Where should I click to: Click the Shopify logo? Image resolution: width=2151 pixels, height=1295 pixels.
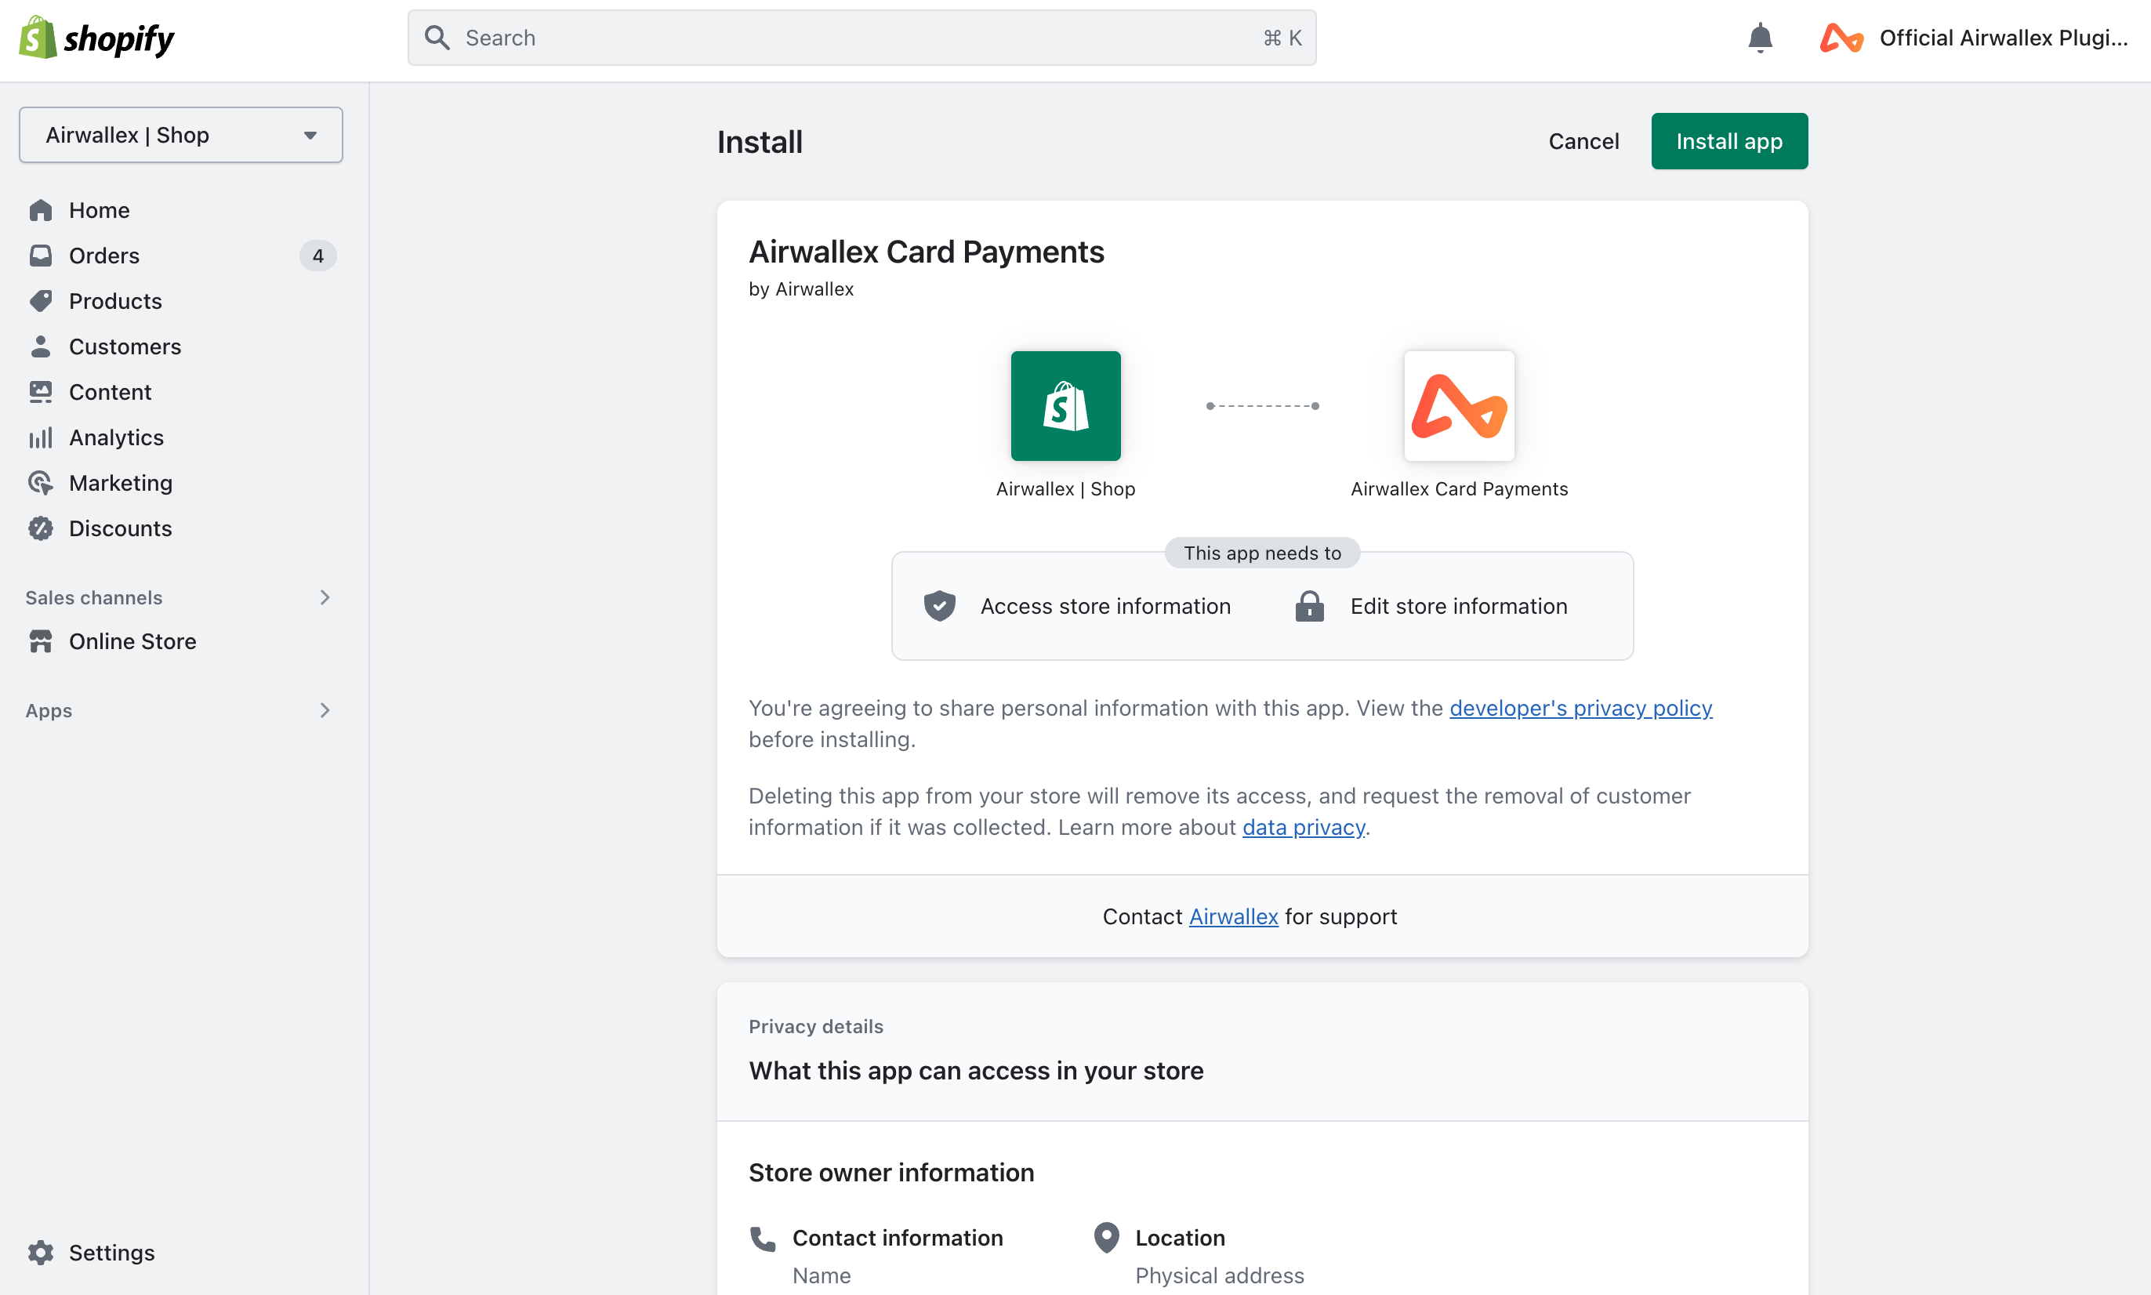pyautogui.click(x=97, y=38)
